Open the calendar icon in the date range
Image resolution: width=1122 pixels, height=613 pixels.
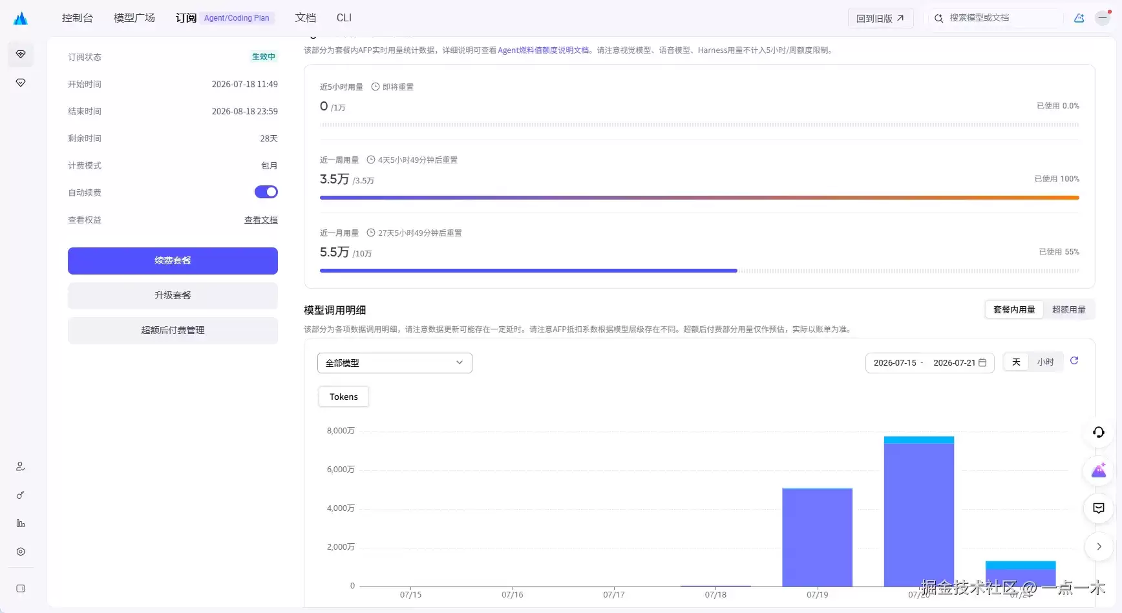(982, 363)
